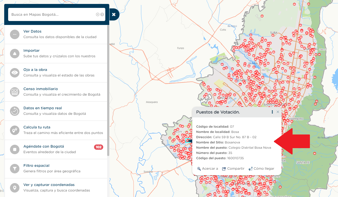Viewport: 338px width, 197px height.
Task: Select the Calcula tu ruta route icon
Action: [x=14, y=130]
